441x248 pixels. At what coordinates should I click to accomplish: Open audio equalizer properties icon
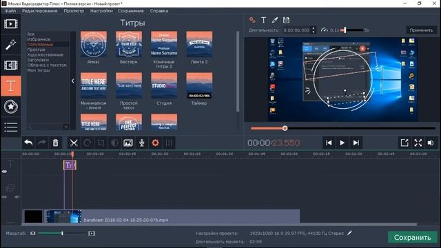tap(169, 143)
